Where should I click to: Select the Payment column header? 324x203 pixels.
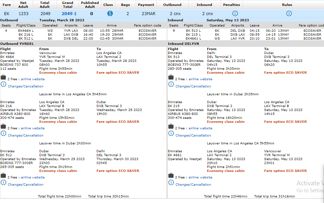click(x=146, y=5)
